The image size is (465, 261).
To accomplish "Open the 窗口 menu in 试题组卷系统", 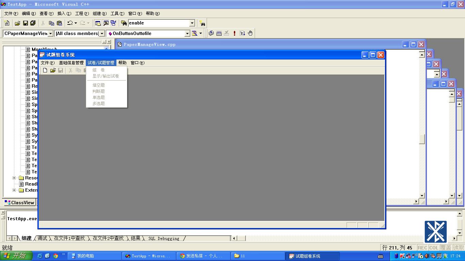I will [137, 63].
